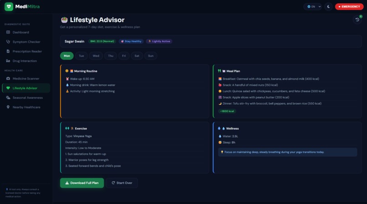Click the red EMERGENCY button

point(349,6)
